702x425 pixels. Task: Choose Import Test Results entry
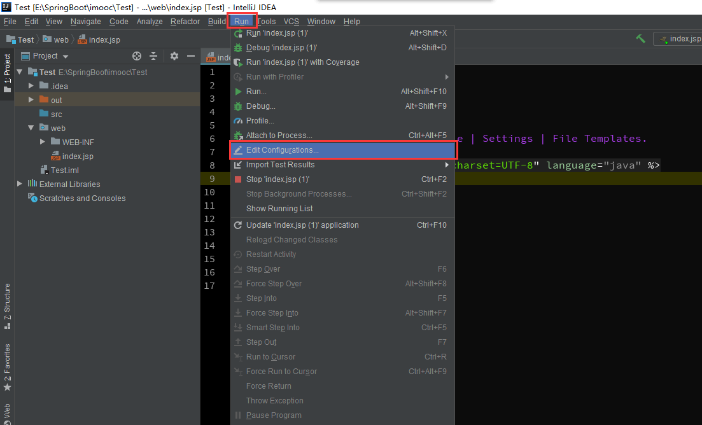(x=343, y=165)
